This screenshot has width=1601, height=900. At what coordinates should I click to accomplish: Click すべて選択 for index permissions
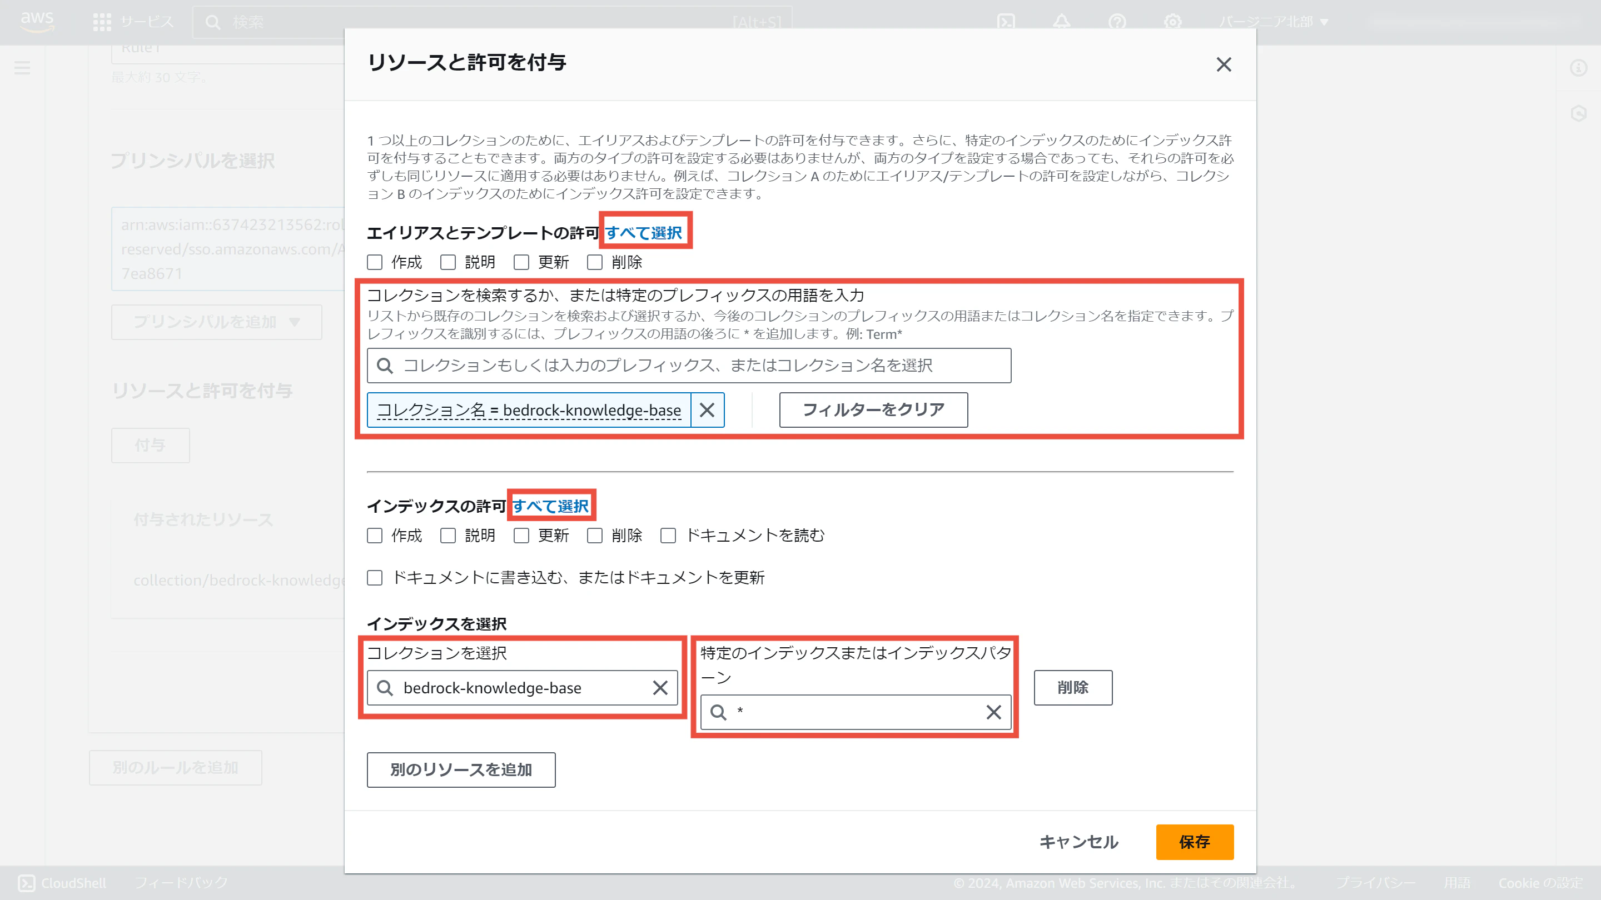550,506
